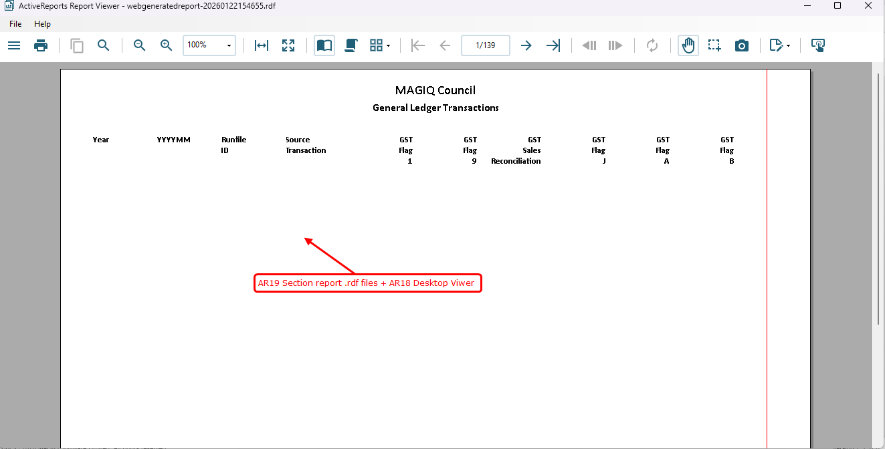
Task: Toggle single page view mode
Action: click(x=324, y=45)
